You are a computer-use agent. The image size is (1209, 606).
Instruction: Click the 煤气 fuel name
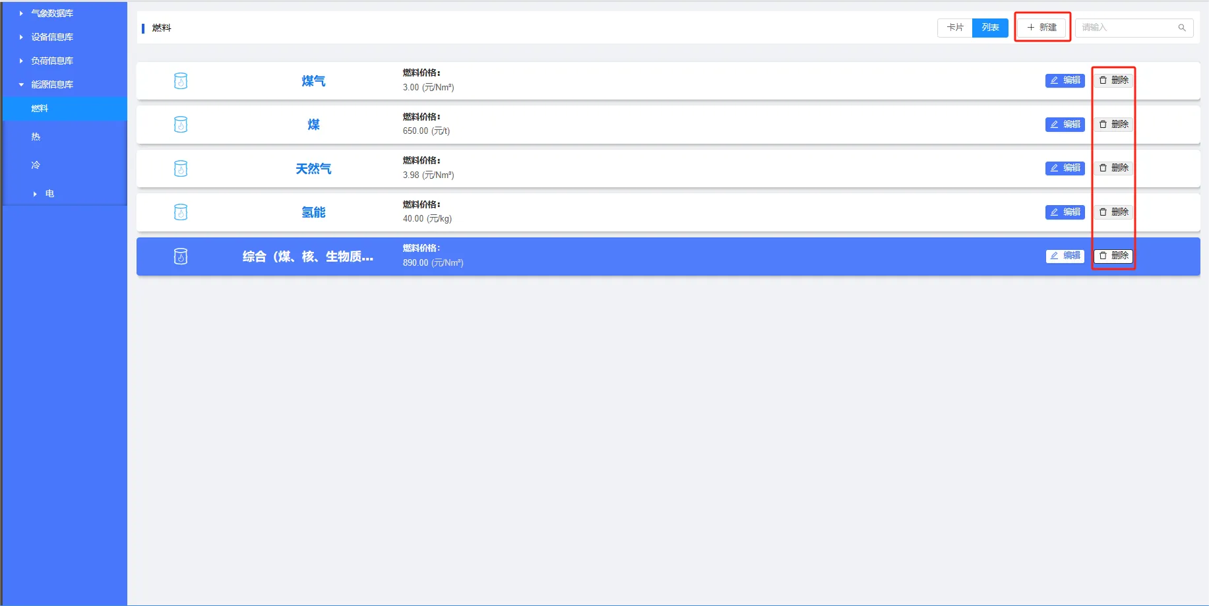click(313, 81)
